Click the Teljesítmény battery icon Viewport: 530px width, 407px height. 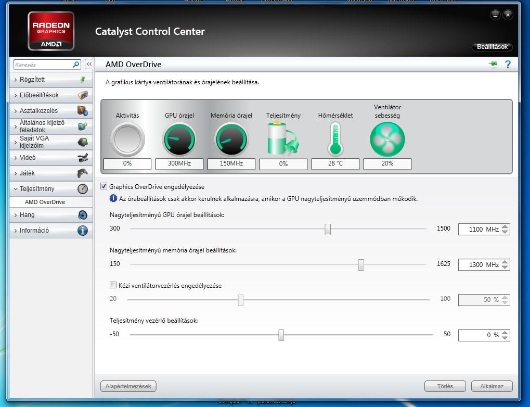click(283, 139)
